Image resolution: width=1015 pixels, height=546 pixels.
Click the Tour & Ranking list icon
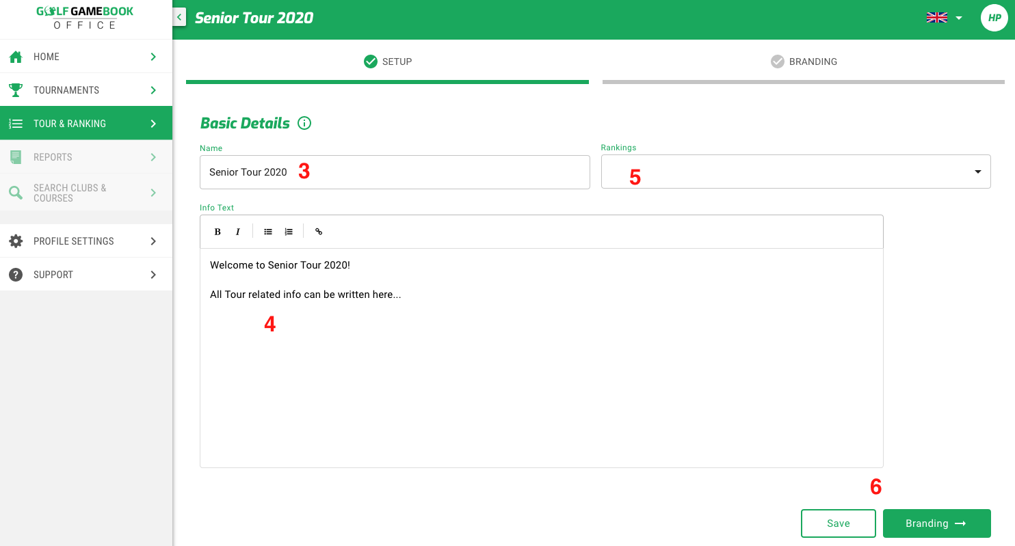(x=16, y=124)
